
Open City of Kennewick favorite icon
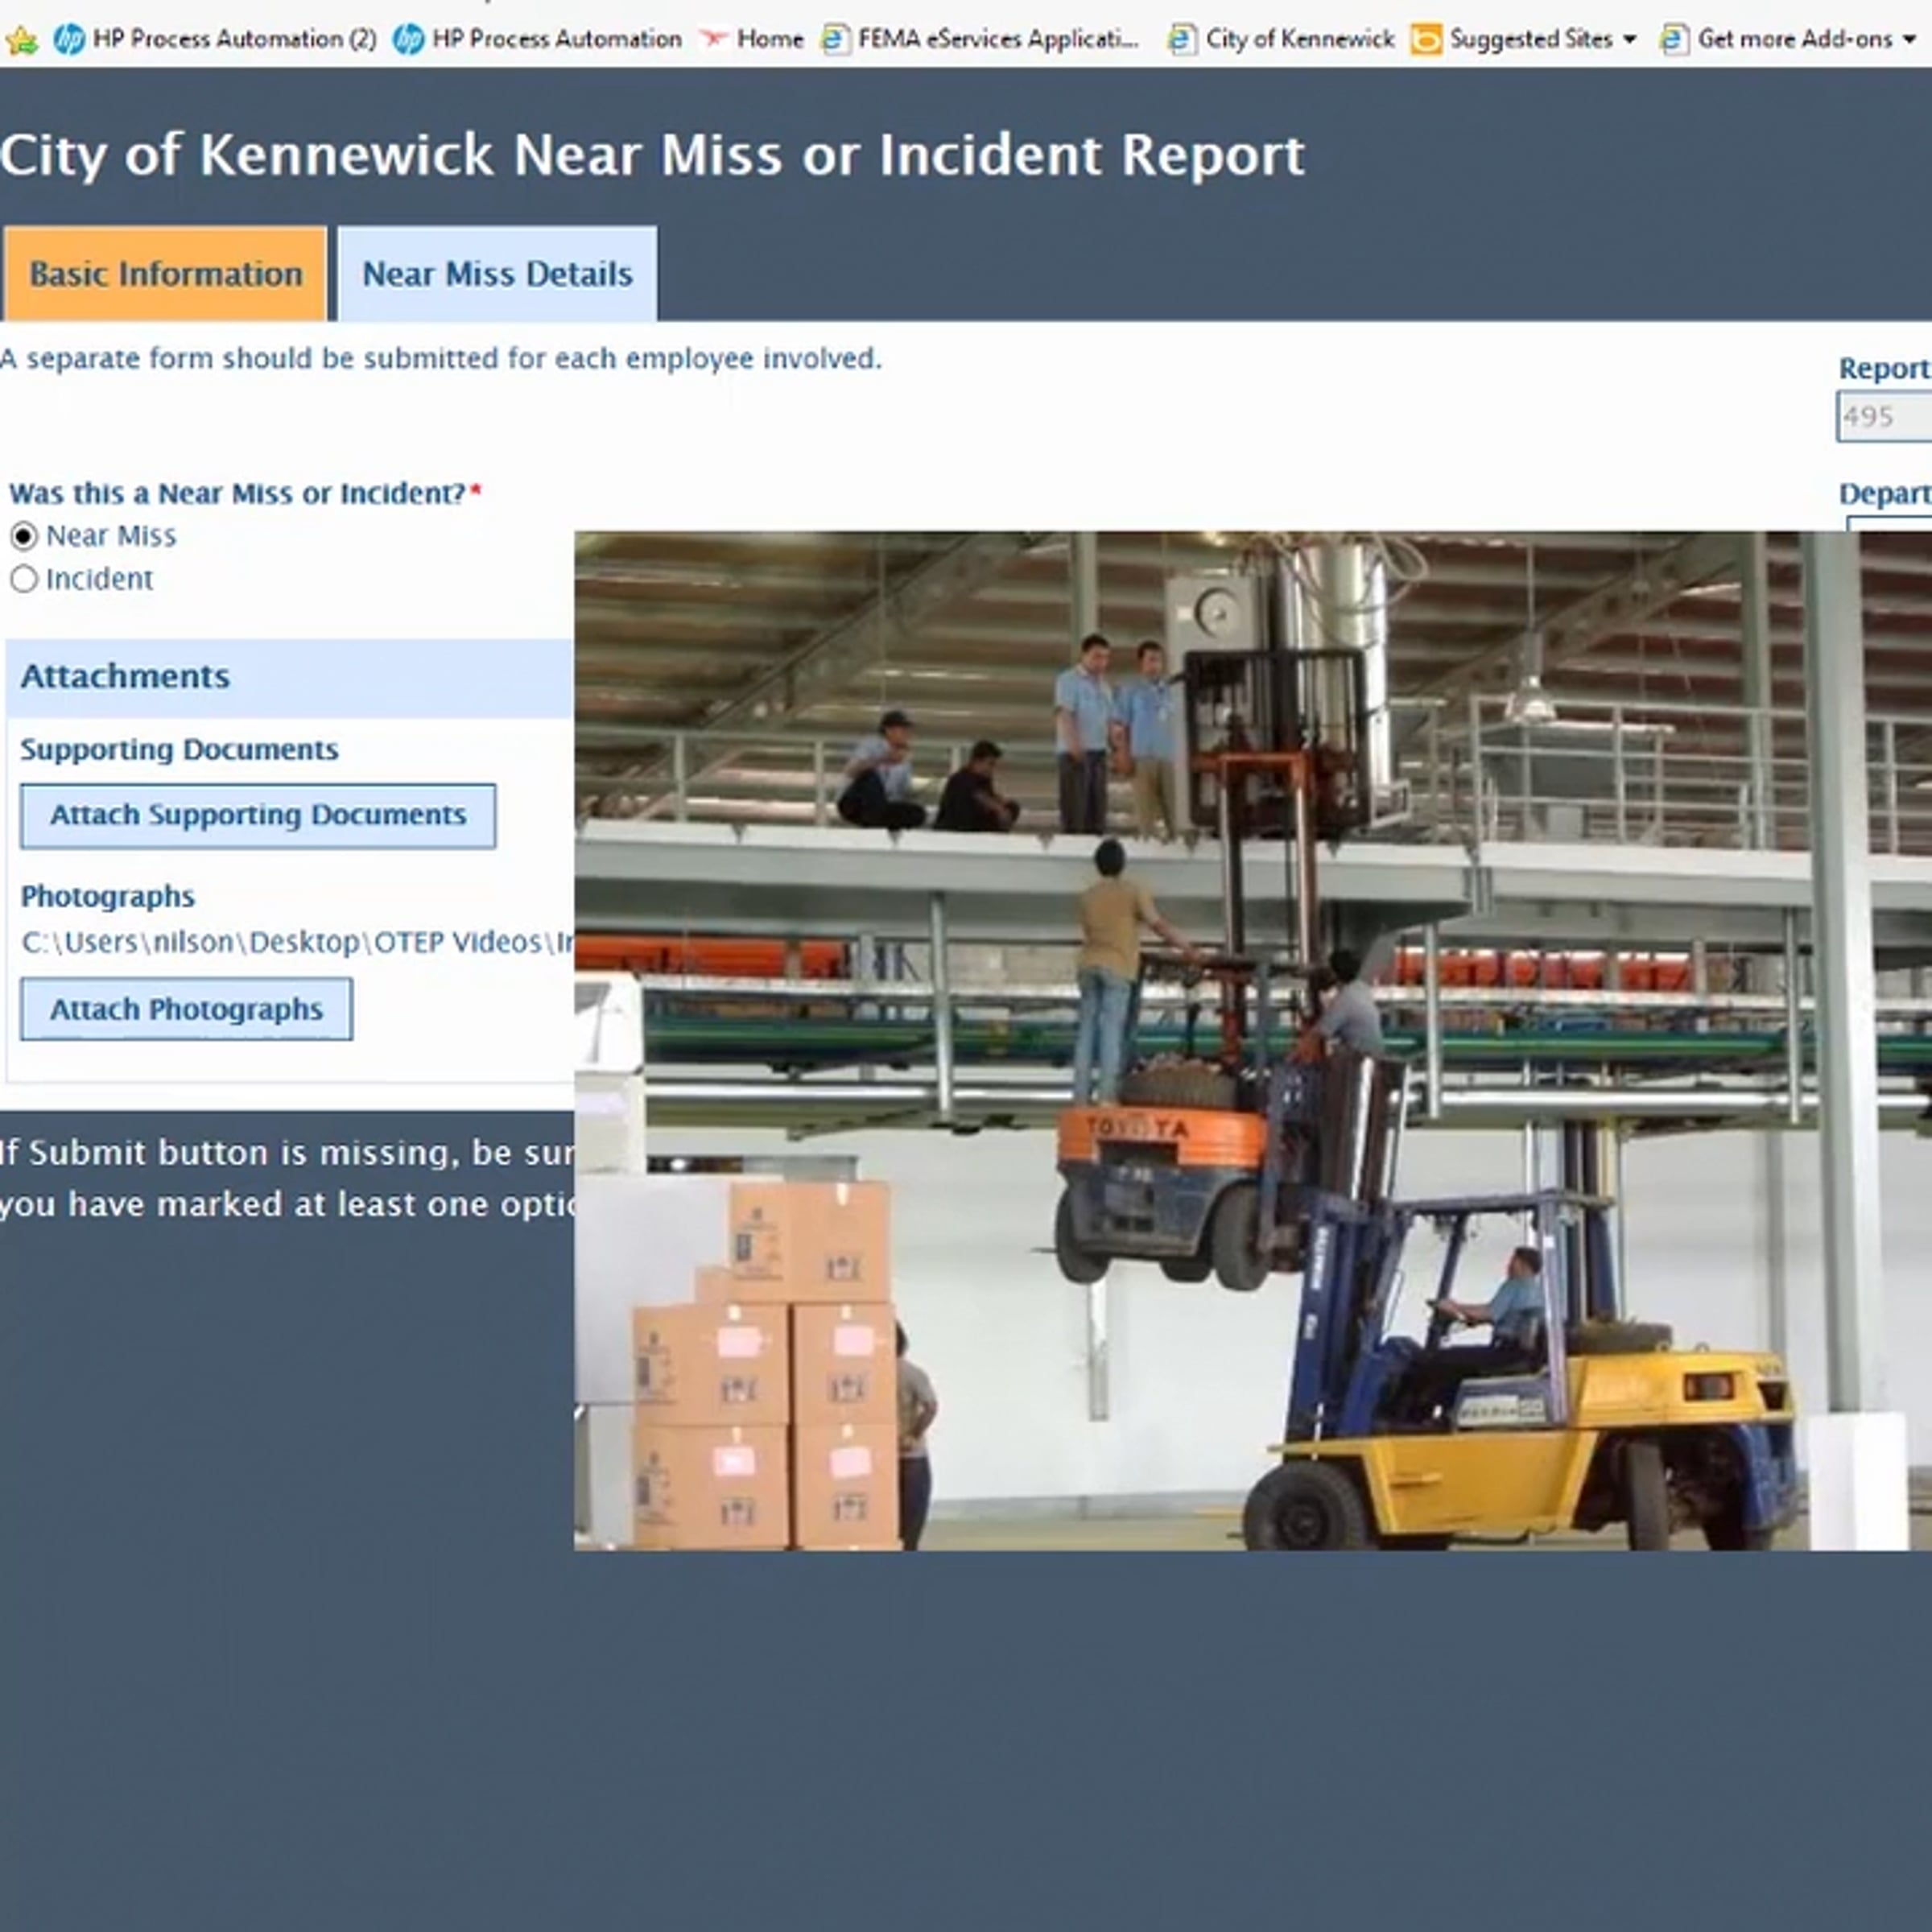pos(1182,40)
